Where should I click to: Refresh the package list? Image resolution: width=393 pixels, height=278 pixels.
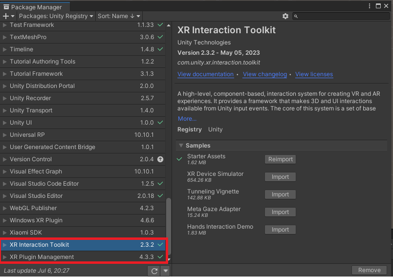(x=154, y=271)
